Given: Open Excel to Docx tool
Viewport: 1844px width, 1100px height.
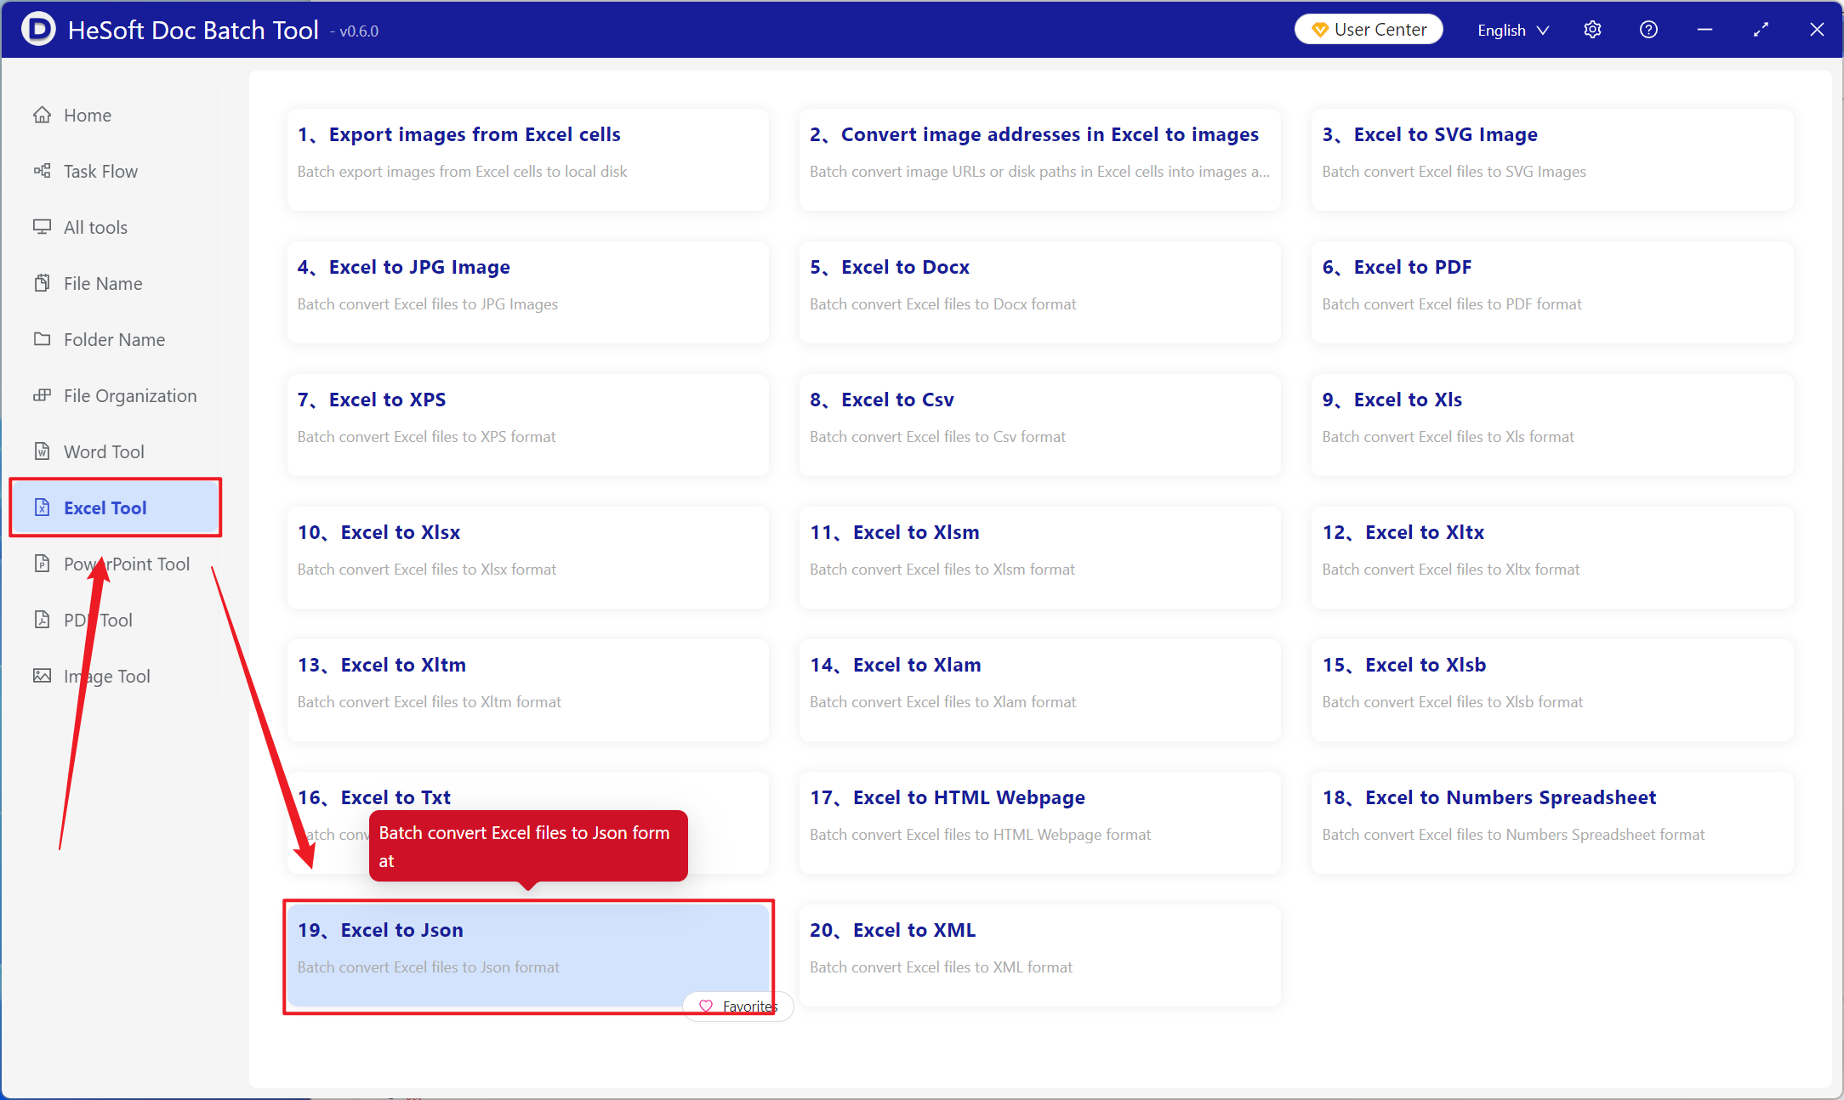Looking at the screenshot, I should click(1040, 292).
